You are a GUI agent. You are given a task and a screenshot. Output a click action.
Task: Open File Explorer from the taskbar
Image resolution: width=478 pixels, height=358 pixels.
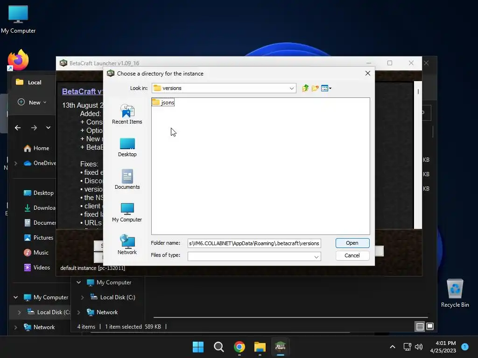tap(260, 347)
